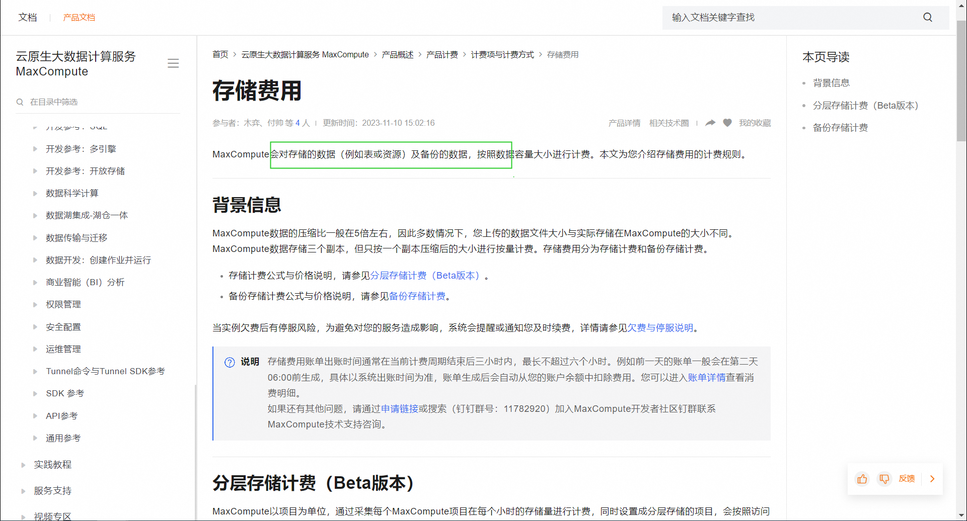Screen dimensions: 967x521
Task: Open API参考 section
Action: click(62, 416)
